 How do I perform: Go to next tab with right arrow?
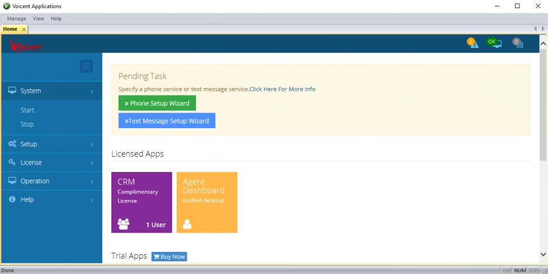(543, 29)
